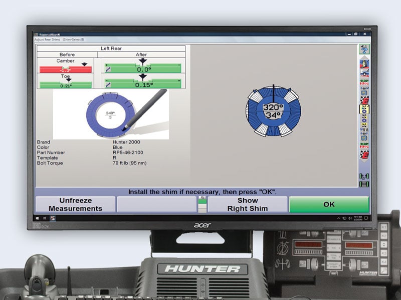Click the Bolt Torque label
Screen dimensions: 401x300
(x=50, y=163)
